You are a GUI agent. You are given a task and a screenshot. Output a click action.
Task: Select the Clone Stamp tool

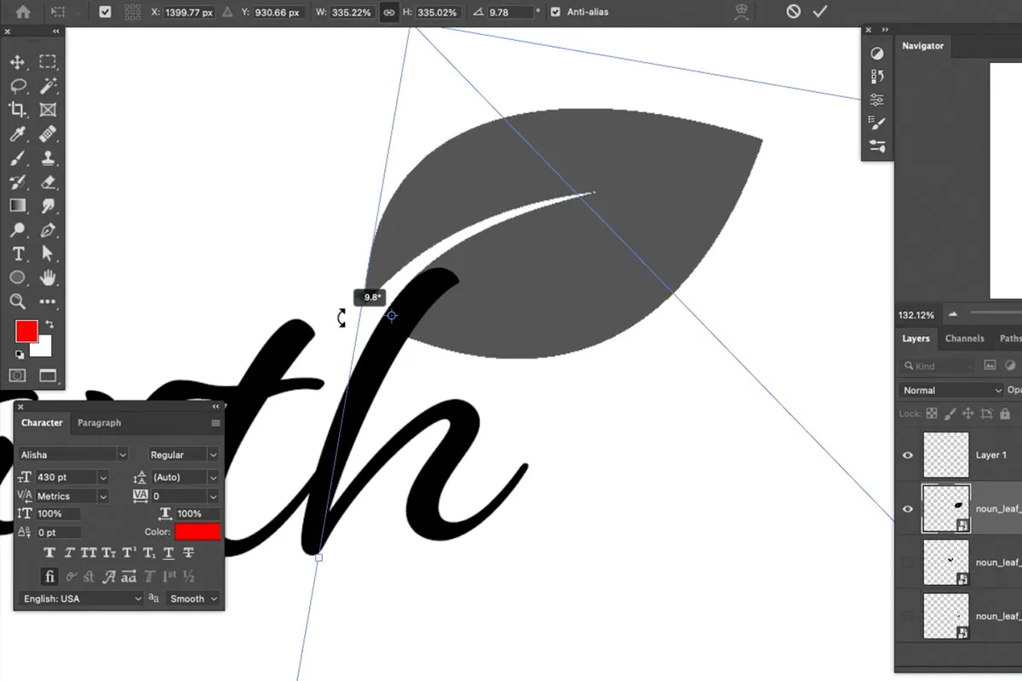[49, 157]
